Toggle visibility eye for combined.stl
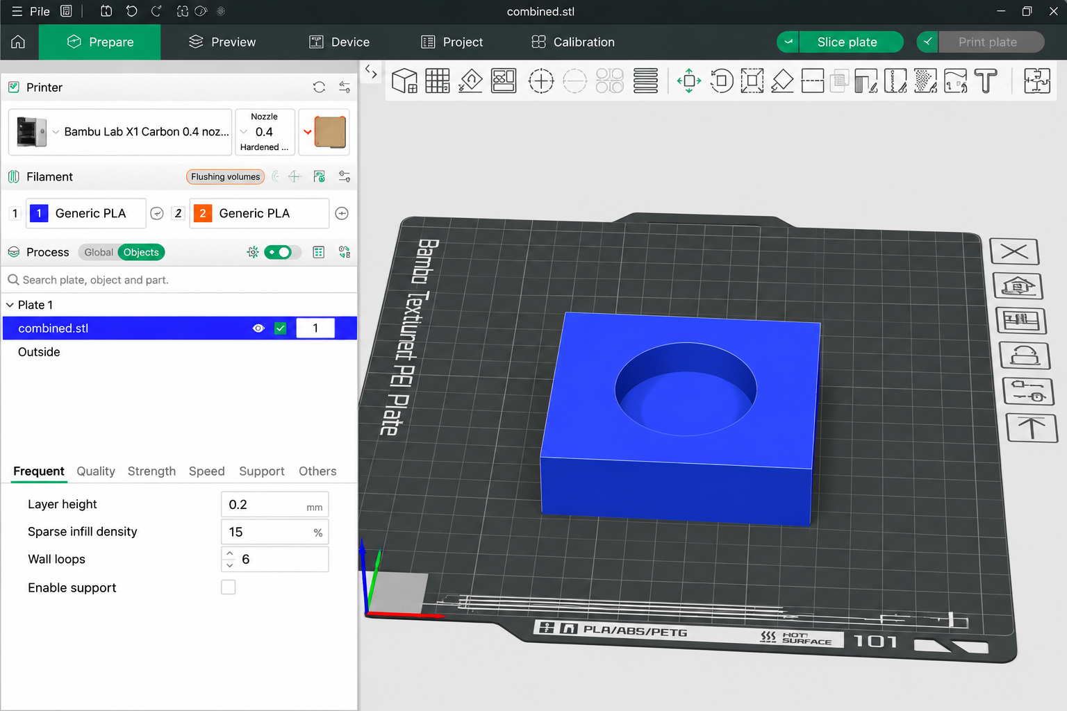The height and width of the screenshot is (711, 1067). [258, 328]
